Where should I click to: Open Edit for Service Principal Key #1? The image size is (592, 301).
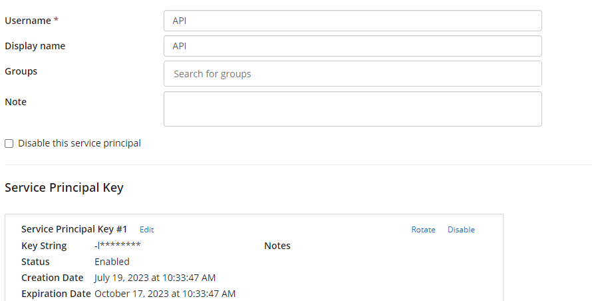click(146, 230)
